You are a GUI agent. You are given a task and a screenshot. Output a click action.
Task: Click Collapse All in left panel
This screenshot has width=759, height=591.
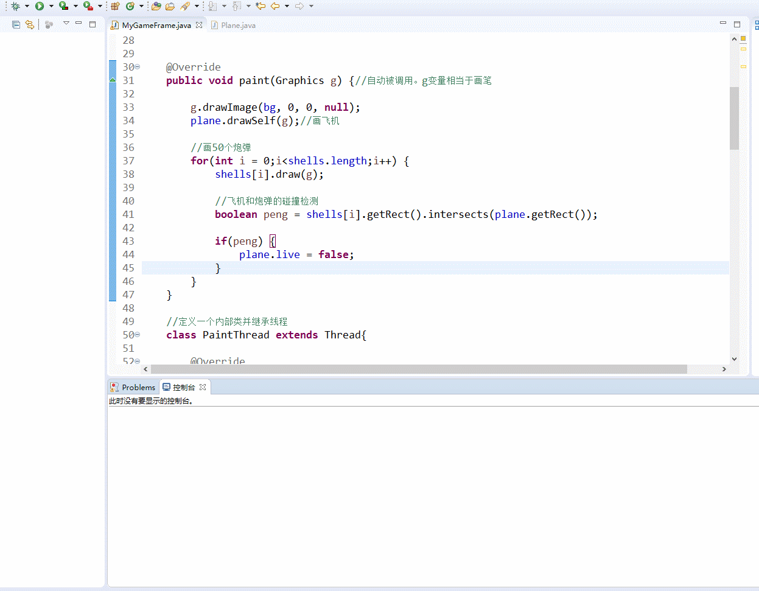[x=16, y=24]
